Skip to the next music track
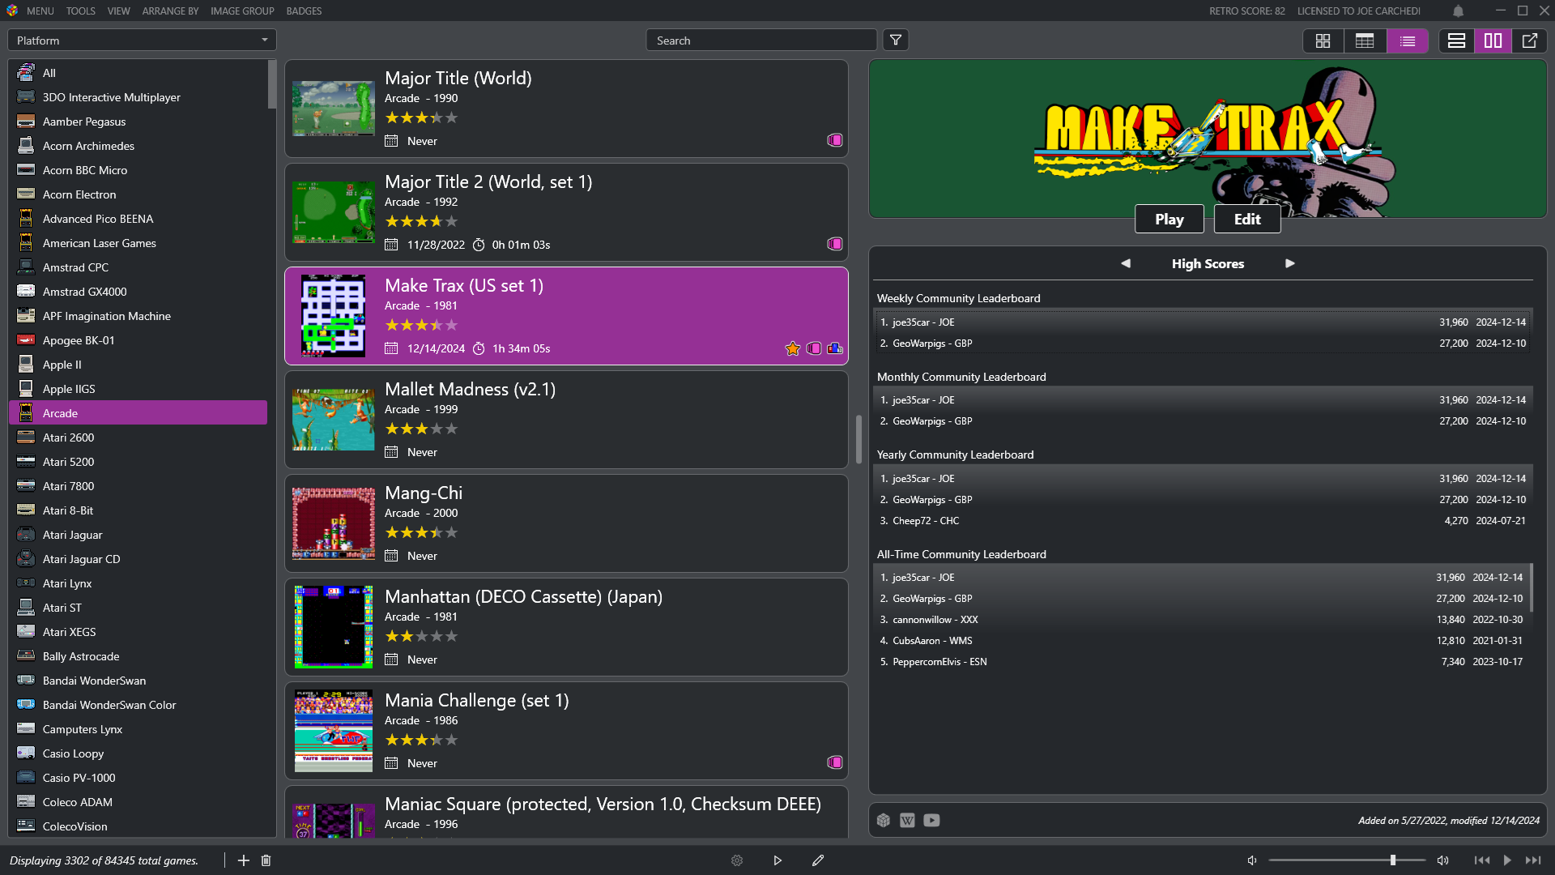The width and height of the screenshot is (1555, 875). point(1533,860)
